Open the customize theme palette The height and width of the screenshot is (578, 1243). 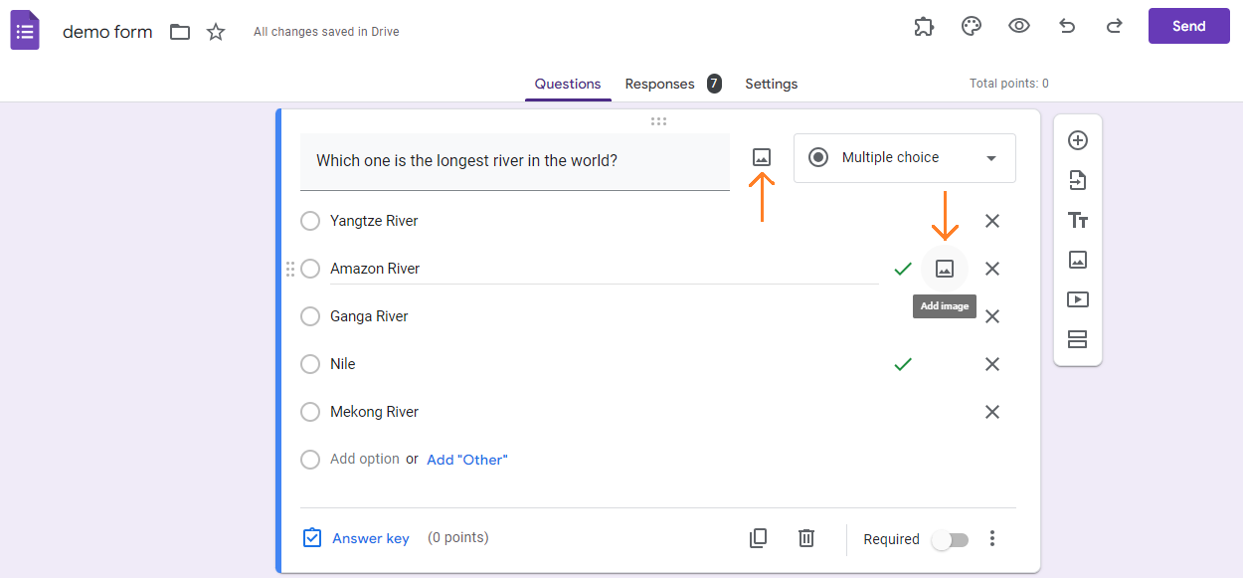pos(972,27)
